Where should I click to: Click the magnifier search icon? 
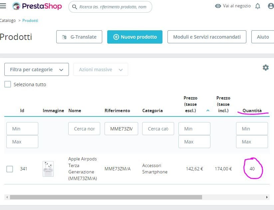[x=75, y=7]
